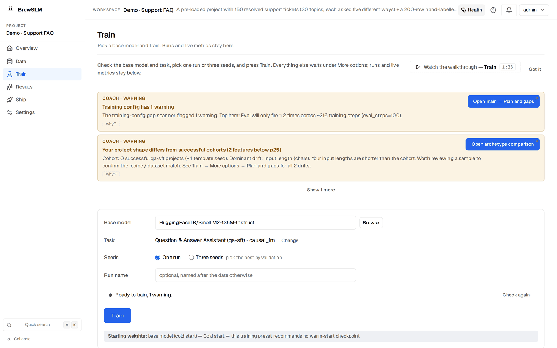Screen dimensions: 557x348
Task: Start training with the Train button
Action: pos(117,316)
